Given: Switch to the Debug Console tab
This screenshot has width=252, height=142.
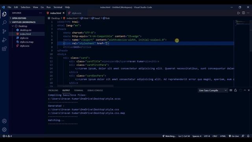Looking at the screenshot, I should (95, 90).
